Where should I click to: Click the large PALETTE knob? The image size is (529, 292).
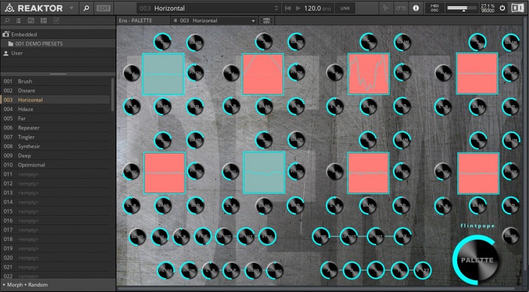click(476, 260)
